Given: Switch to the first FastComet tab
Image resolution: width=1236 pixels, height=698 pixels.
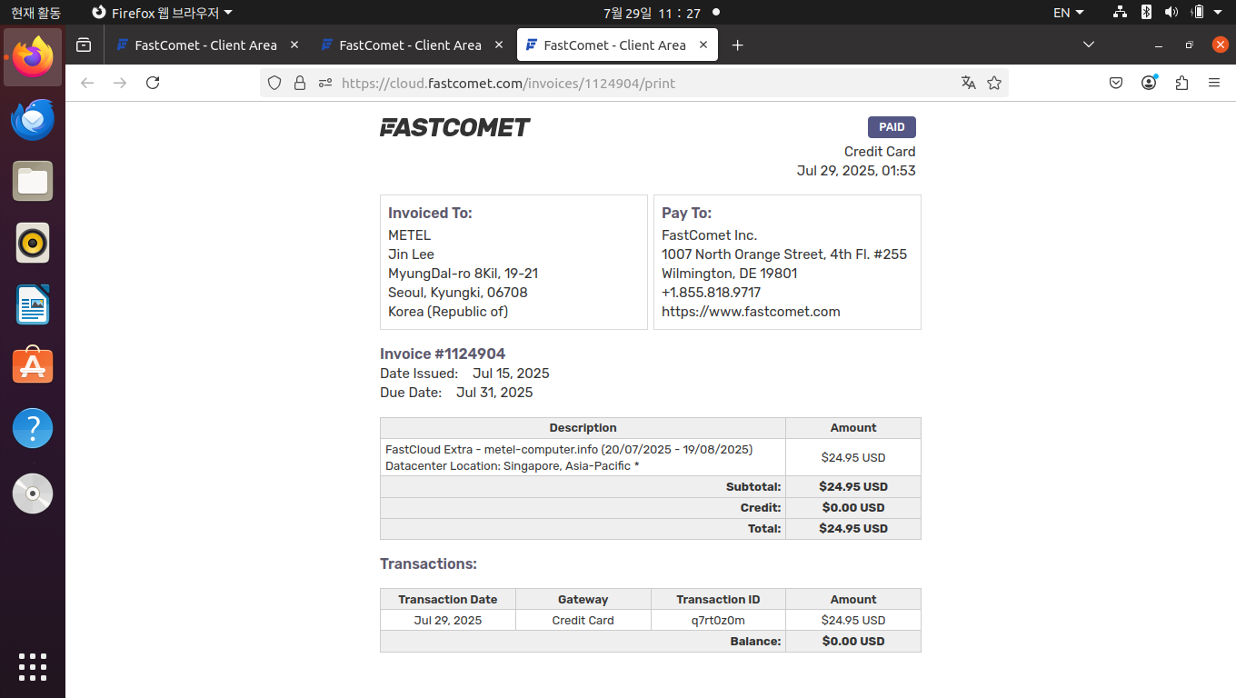Looking at the screenshot, I should [x=204, y=45].
